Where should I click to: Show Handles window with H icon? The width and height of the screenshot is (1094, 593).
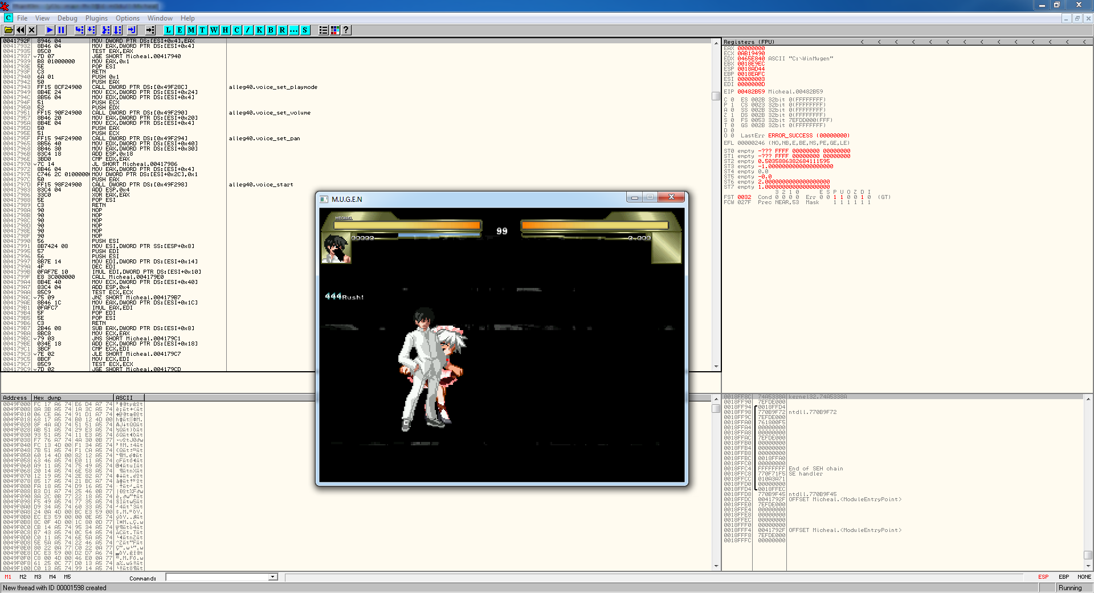coord(226,30)
